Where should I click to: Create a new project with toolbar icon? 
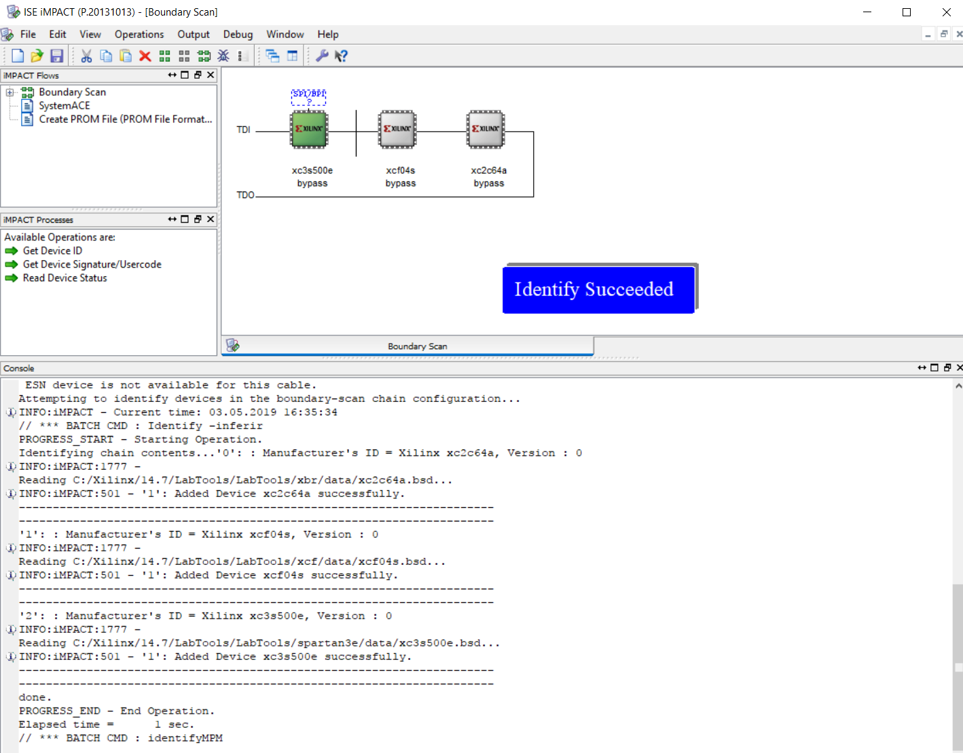click(x=18, y=56)
